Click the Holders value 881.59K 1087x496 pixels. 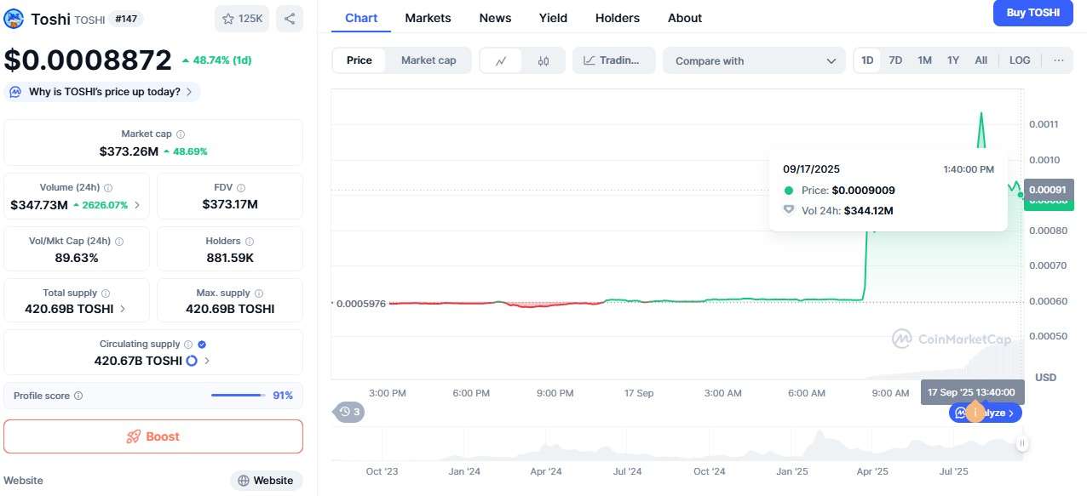click(230, 258)
